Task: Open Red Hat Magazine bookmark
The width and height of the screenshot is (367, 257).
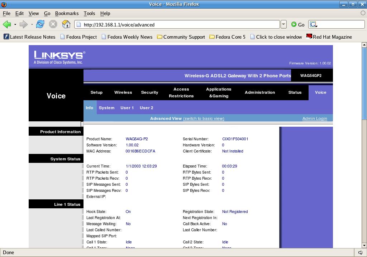Action: (x=329, y=37)
